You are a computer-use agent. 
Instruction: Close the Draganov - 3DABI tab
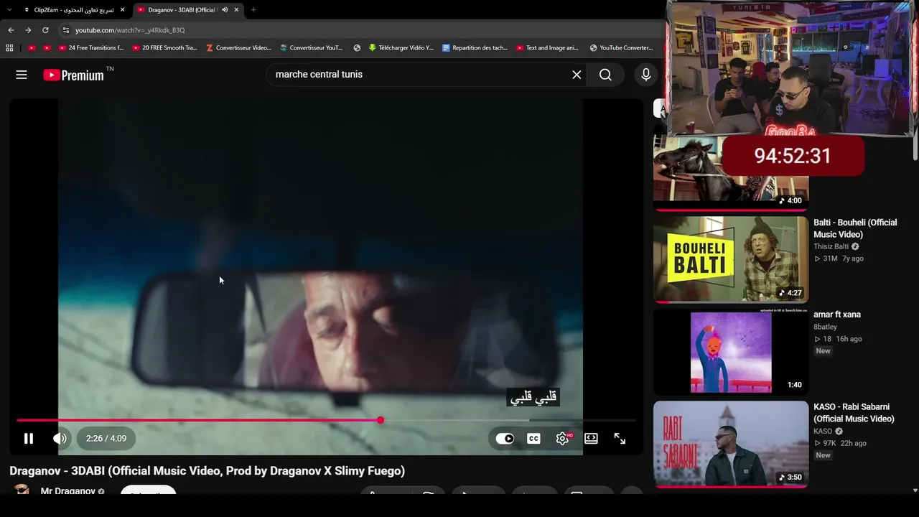pos(236,10)
